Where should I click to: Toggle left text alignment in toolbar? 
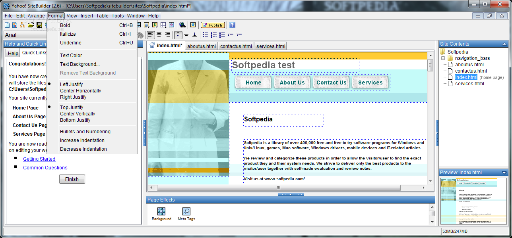[x=151, y=35]
